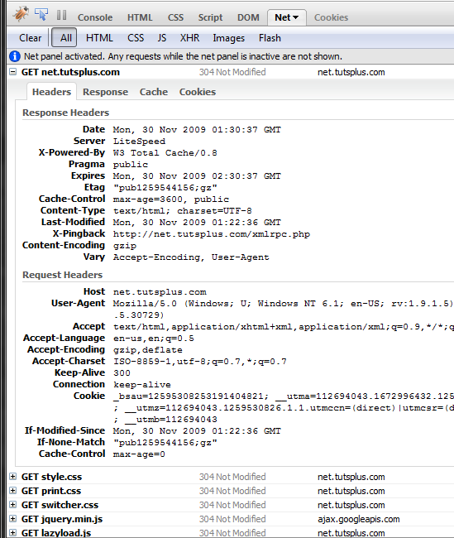Filter requests by XHR type
454x538 pixels.
click(189, 38)
